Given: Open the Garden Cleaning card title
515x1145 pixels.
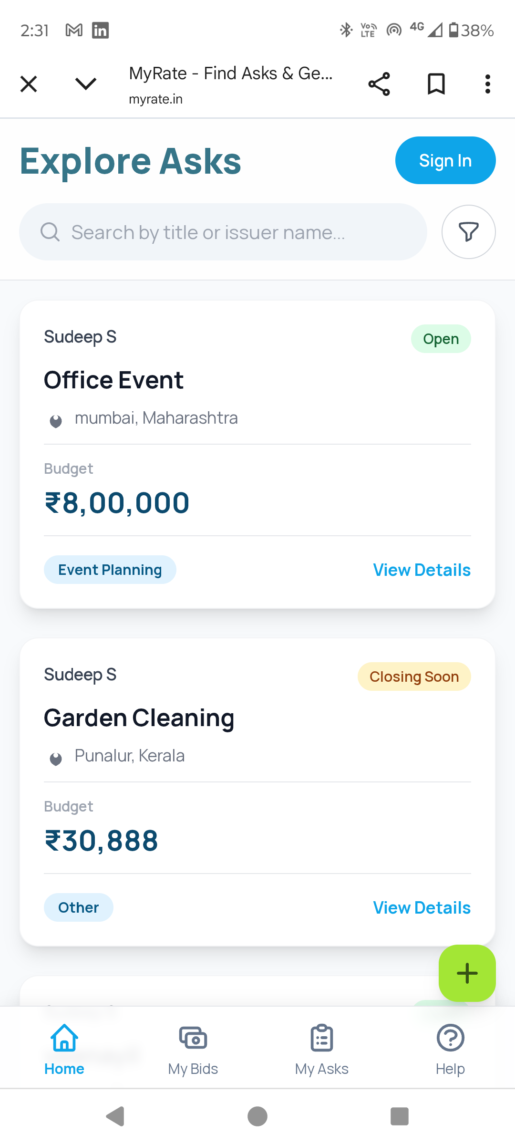Looking at the screenshot, I should point(139,718).
